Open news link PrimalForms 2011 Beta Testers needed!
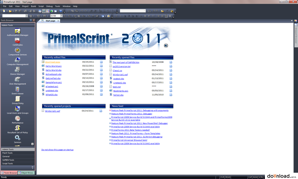This screenshot has height=179, width=298. (130, 130)
